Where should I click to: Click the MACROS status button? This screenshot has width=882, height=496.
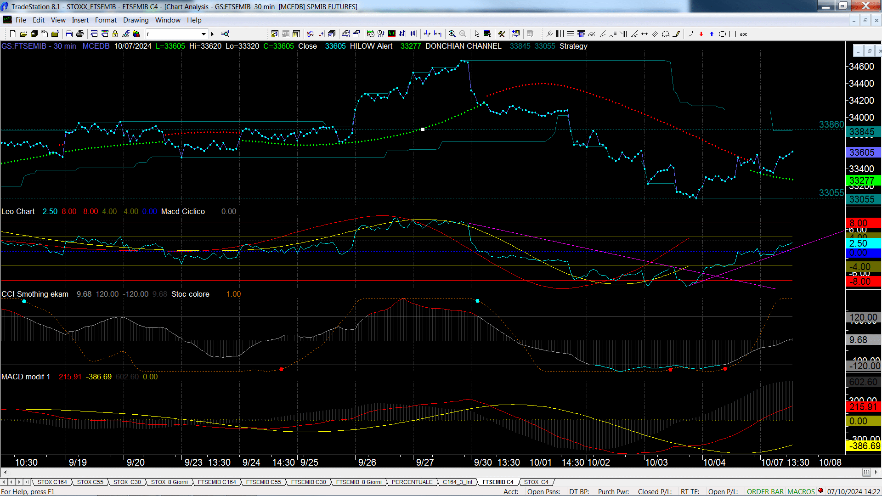point(801,492)
